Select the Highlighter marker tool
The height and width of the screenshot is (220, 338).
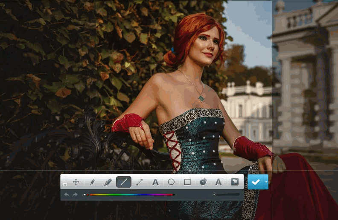pos(108,182)
